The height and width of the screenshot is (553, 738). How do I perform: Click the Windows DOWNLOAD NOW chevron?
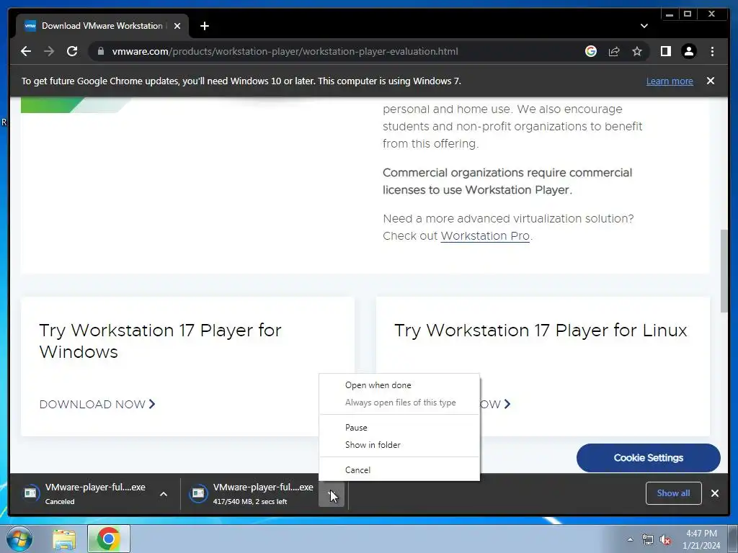click(x=152, y=404)
